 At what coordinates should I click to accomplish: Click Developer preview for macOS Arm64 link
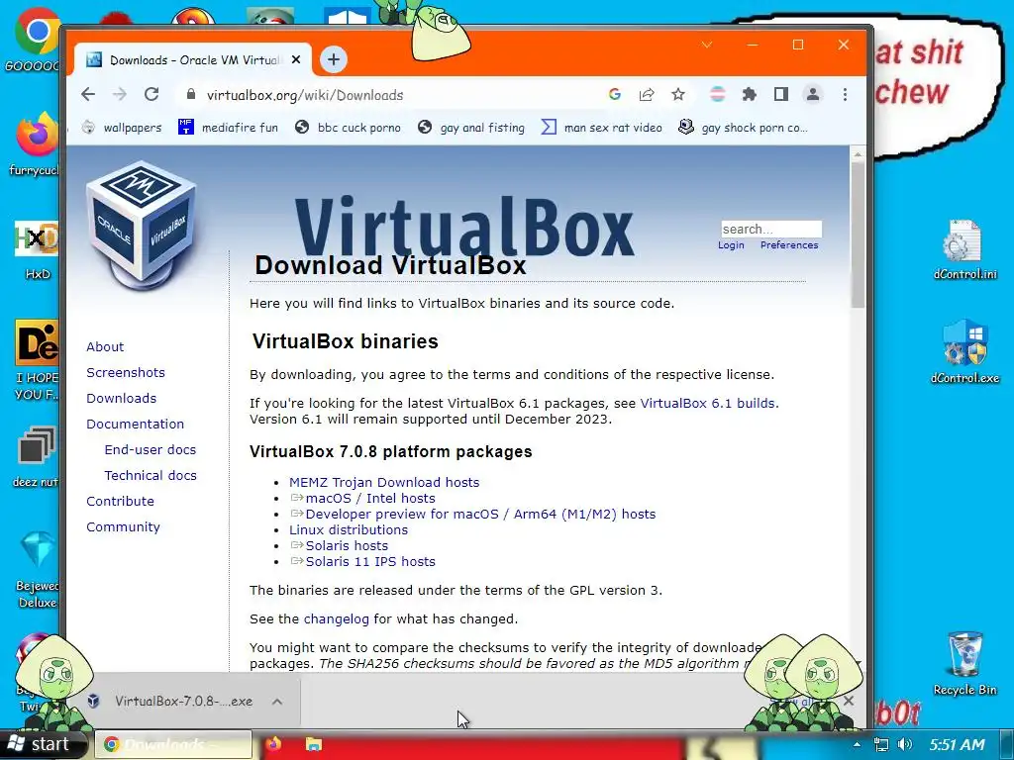click(x=480, y=514)
